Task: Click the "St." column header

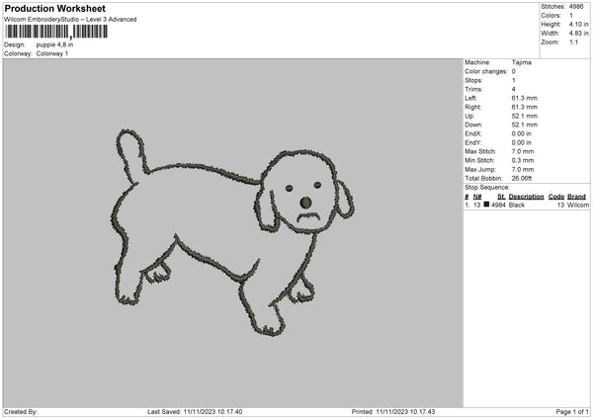Action: [501, 197]
